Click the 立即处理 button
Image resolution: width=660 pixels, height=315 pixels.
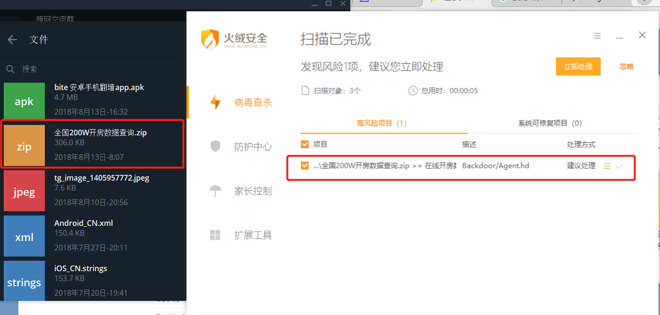[x=578, y=66]
